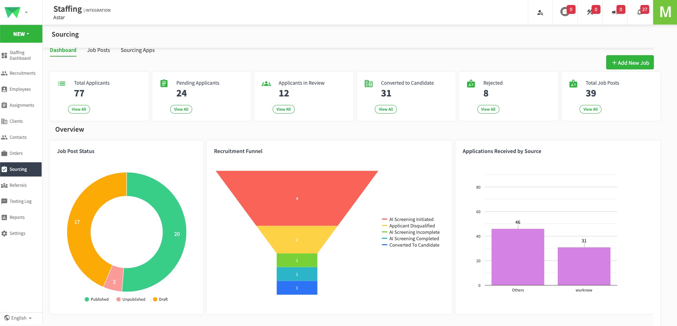Open the chat messages bubble icon
The width and height of the screenshot is (677, 326).
(x=565, y=12)
